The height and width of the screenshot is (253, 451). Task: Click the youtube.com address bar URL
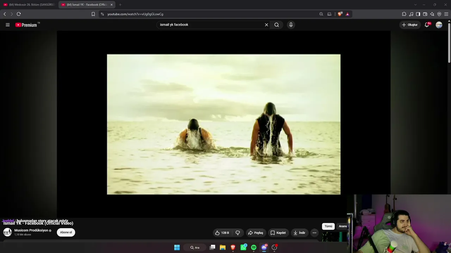tap(135, 14)
